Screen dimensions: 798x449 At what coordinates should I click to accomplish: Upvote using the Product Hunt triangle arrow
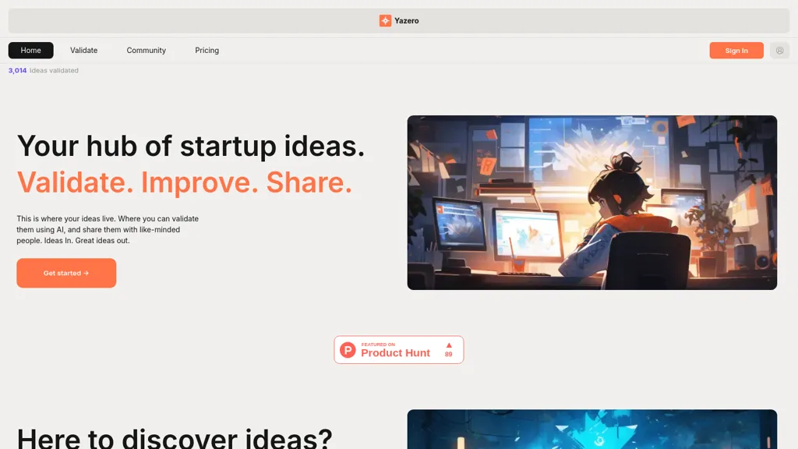[x=448, y=345]
